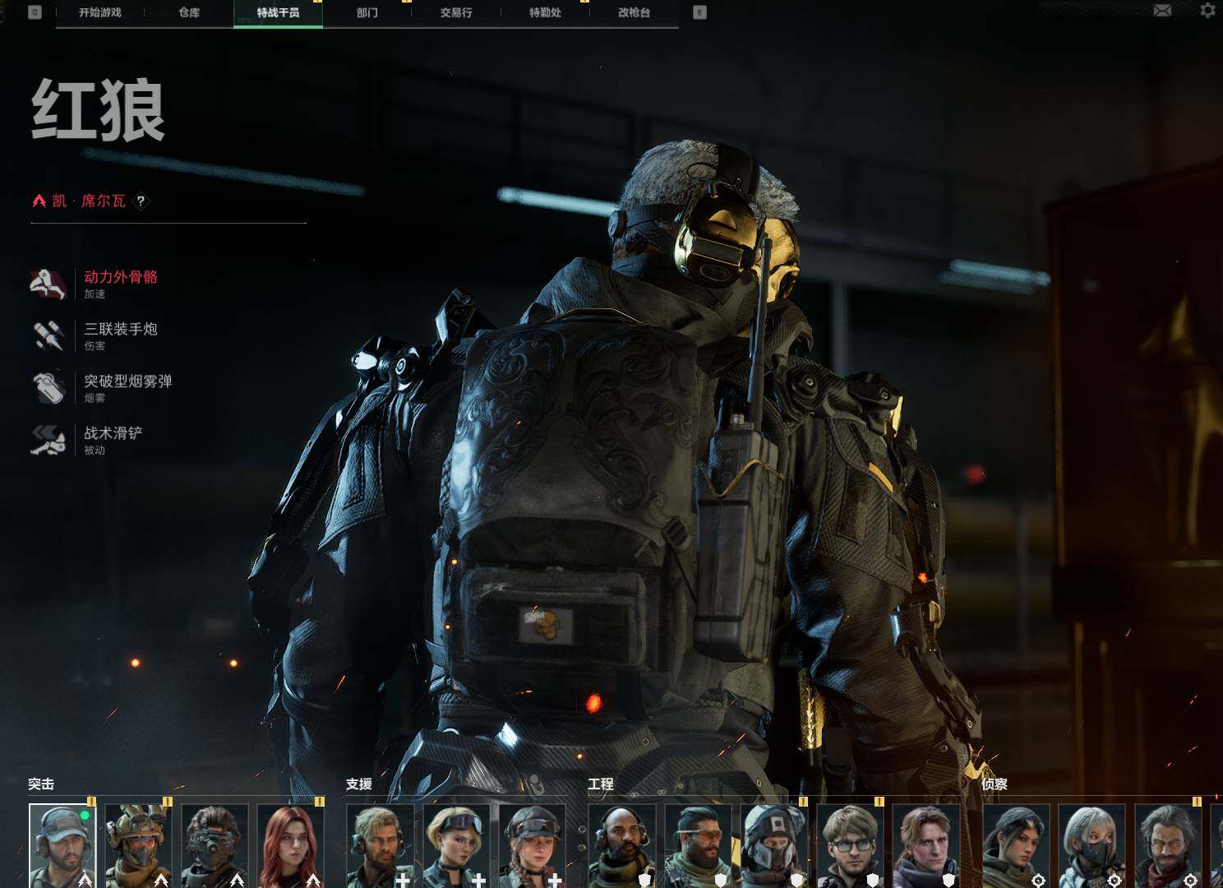Select the 三联装手炮 skill icon
Screen dimensions: 1223x888
pos(48,335)
